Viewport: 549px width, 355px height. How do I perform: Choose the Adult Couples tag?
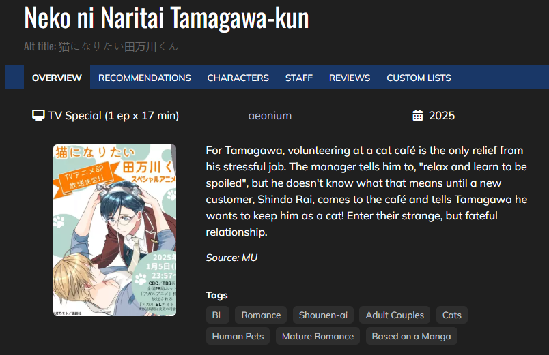395,315
